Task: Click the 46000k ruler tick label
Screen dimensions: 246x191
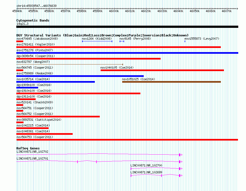Action: point(114,11)
